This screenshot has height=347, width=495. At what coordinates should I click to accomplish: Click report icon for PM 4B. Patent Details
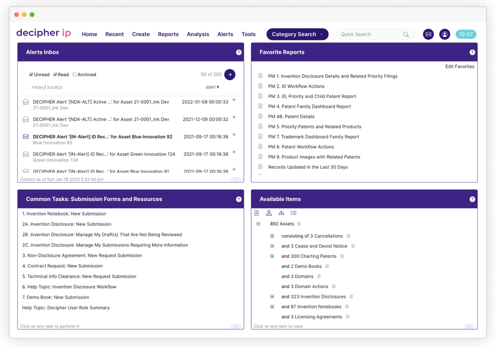pos(260,116)
